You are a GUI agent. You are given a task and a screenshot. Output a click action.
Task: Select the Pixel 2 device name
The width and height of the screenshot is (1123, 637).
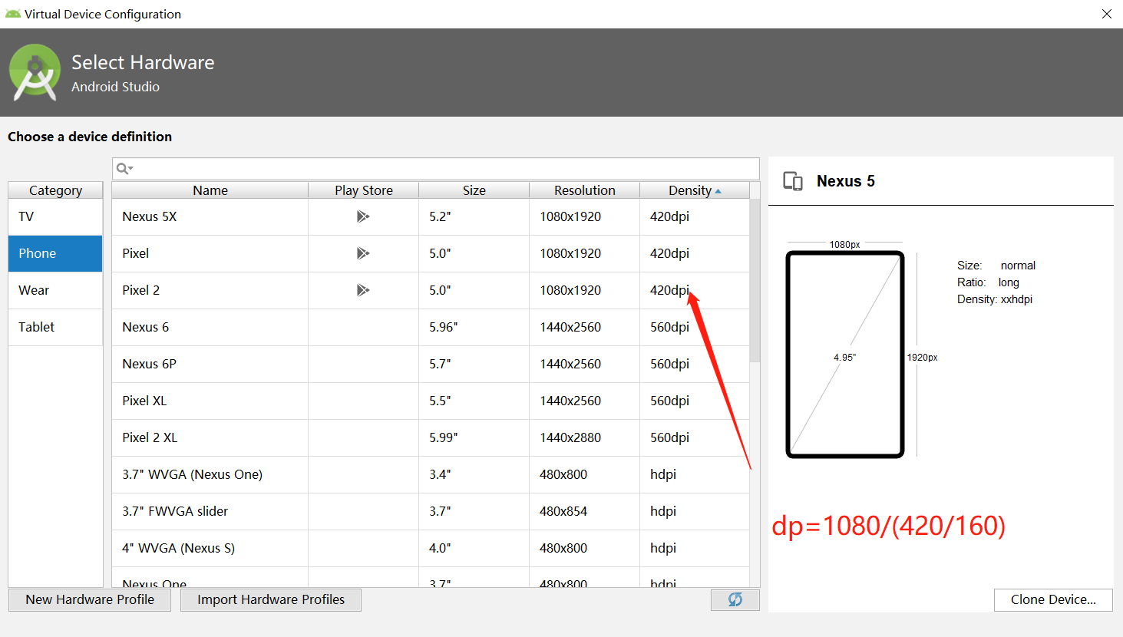[141, 290]
